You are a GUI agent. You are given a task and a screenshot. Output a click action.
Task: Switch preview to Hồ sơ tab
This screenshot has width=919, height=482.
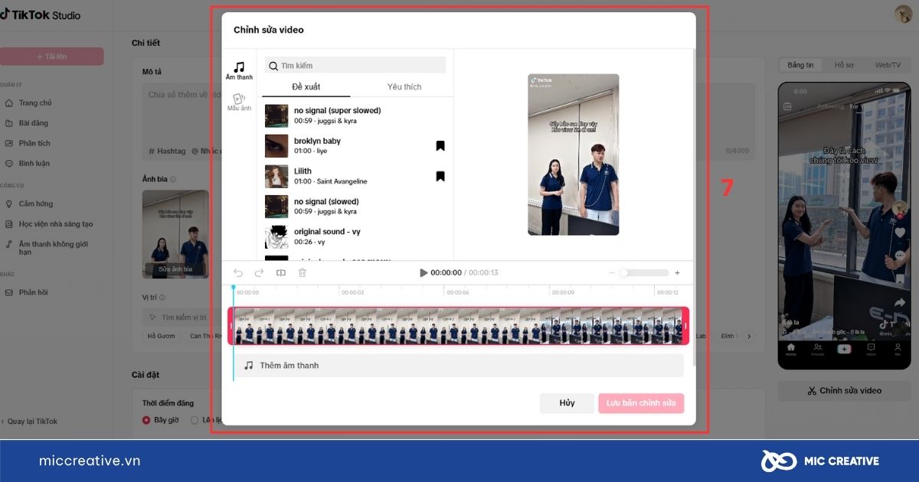pos(844,65)
